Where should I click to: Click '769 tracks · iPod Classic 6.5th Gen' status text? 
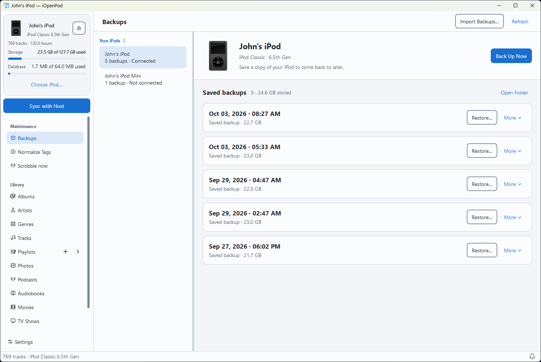[x=41, y=357]
